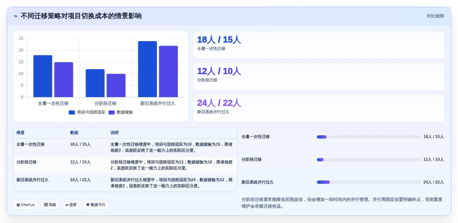Click table cell 18人 / 15人

[80, 144]
